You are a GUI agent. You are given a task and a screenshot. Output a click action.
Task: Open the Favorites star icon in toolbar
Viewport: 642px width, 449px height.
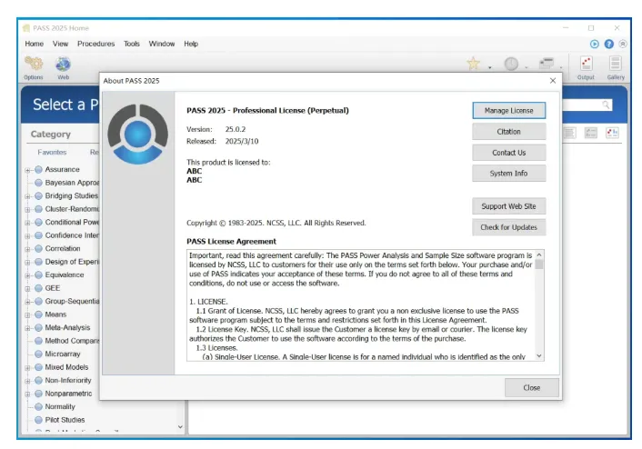tap(473, 64)
